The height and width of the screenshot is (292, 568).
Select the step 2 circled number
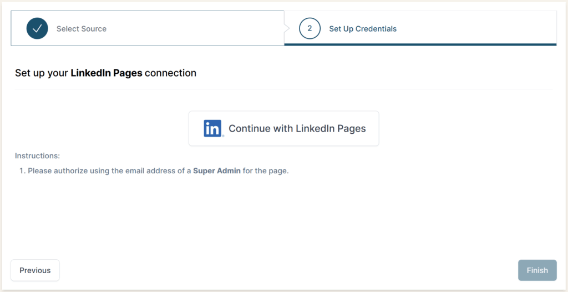(310, 28)
